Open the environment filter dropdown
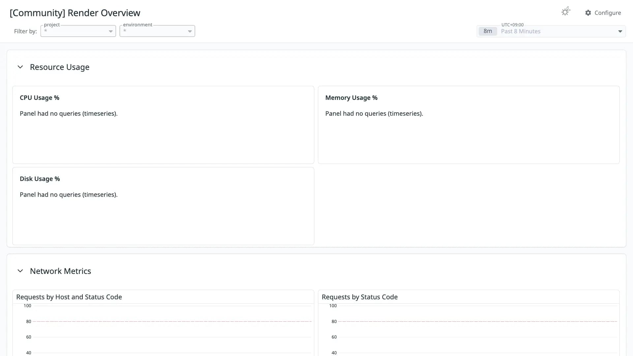This screenshot has width=633, height=356. point(157,31)
